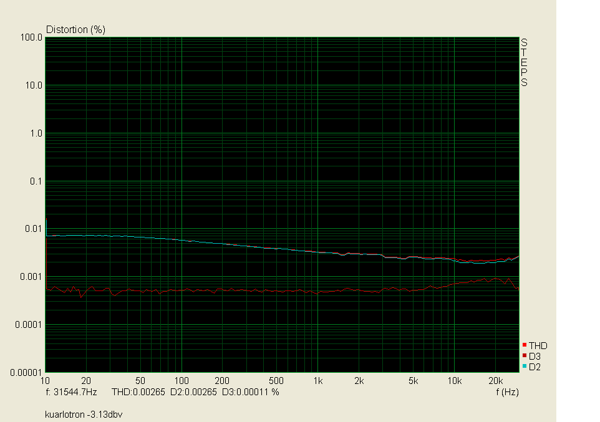Click the dark red D3 legend swatch
Image resolution: width=600 pixels, height=422 pixels.
[x=525, y=356]
